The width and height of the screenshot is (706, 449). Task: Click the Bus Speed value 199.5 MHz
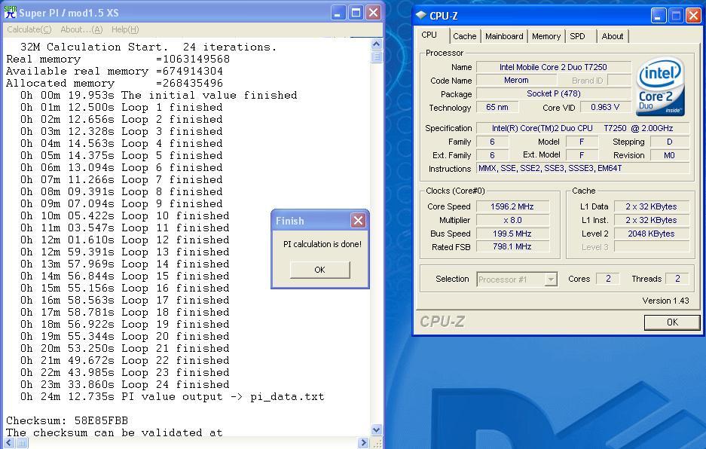pos(512,234)
